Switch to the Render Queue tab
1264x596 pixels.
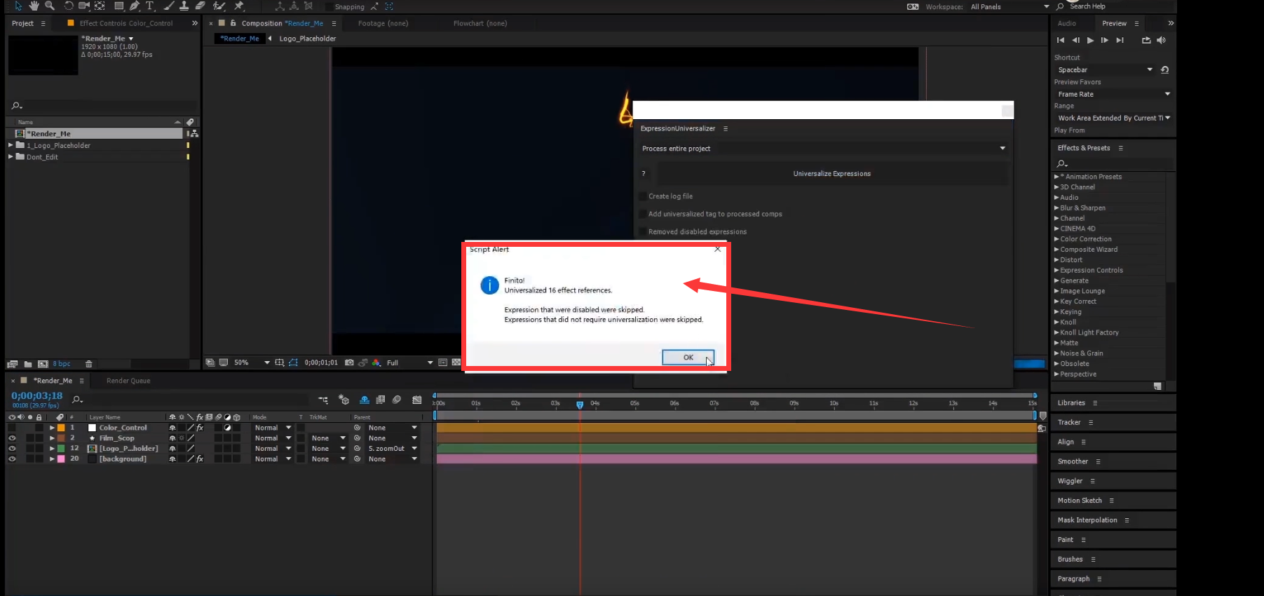(128, 381)
